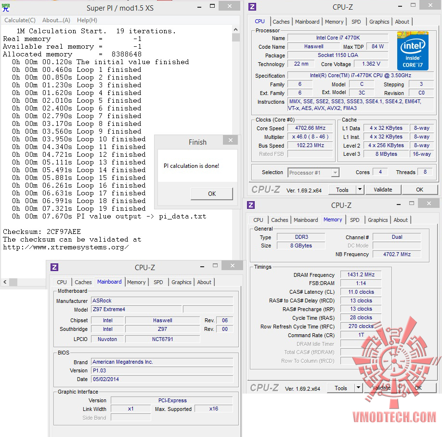Click the BIOS Version P1.03 field
The image size is (442, 437).
point(162,370)
